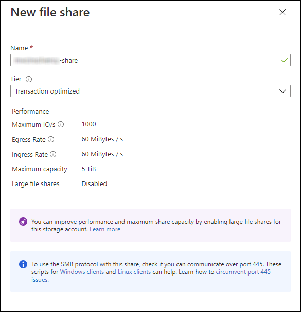This screenshot has height=312, width=301.
Task: Open the Linux clients link
Action: [x=134, y=272]
